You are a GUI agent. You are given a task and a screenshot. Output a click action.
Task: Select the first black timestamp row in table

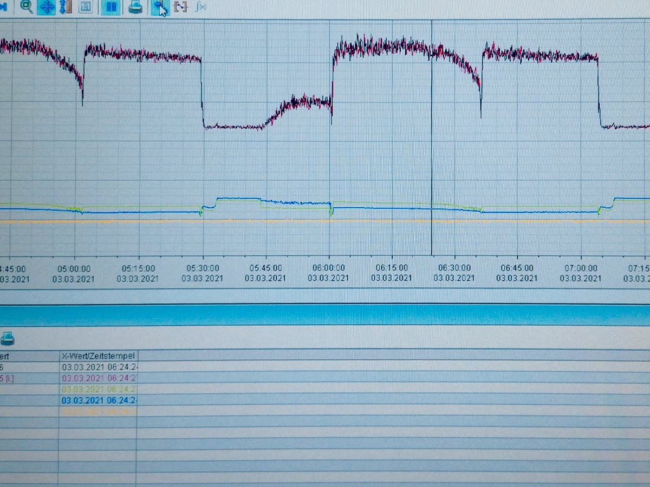coord(99,367)
